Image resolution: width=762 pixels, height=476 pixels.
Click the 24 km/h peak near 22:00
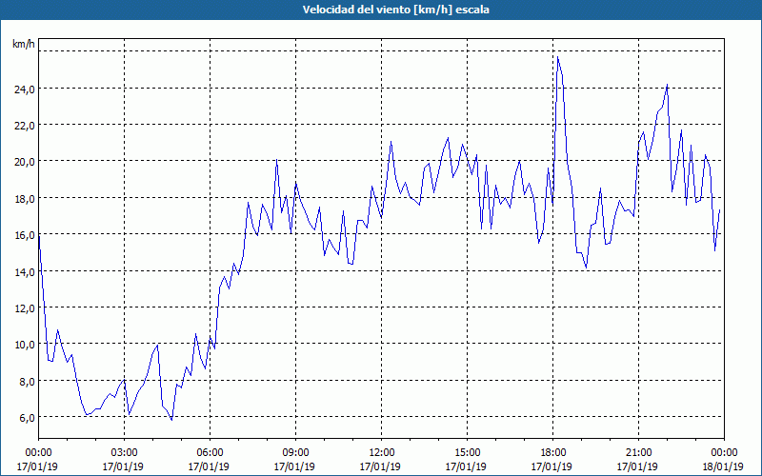click(x=668, y=85)
